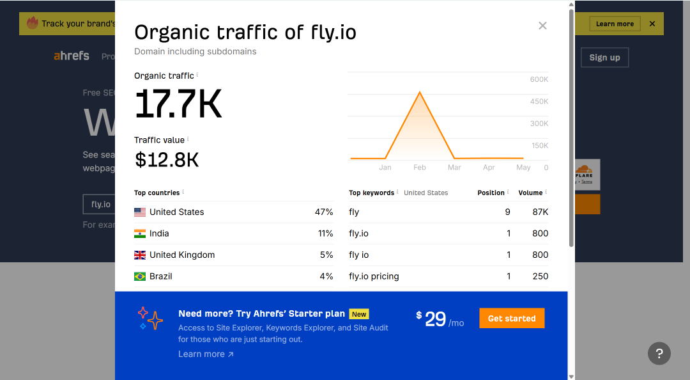The image size is (690, 380).
Task: Click the United States flag icon
Action: (140, 212)
